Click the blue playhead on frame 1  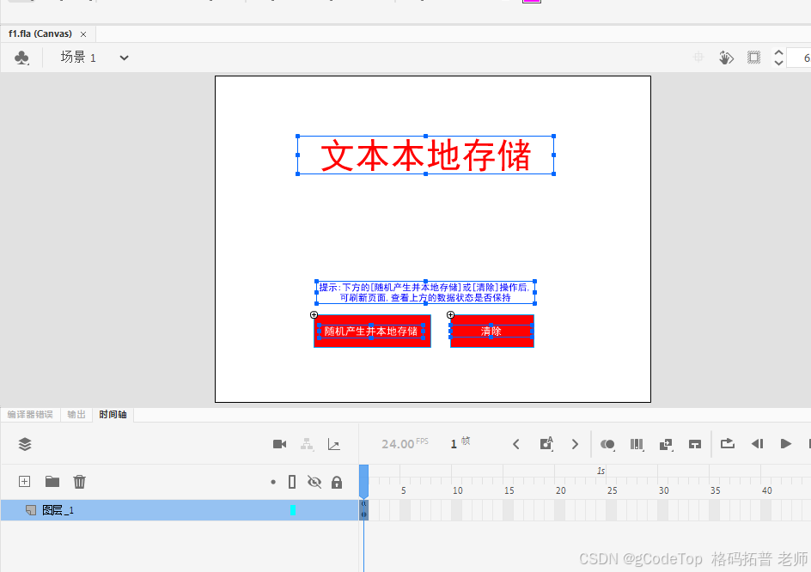pos(363,482)
